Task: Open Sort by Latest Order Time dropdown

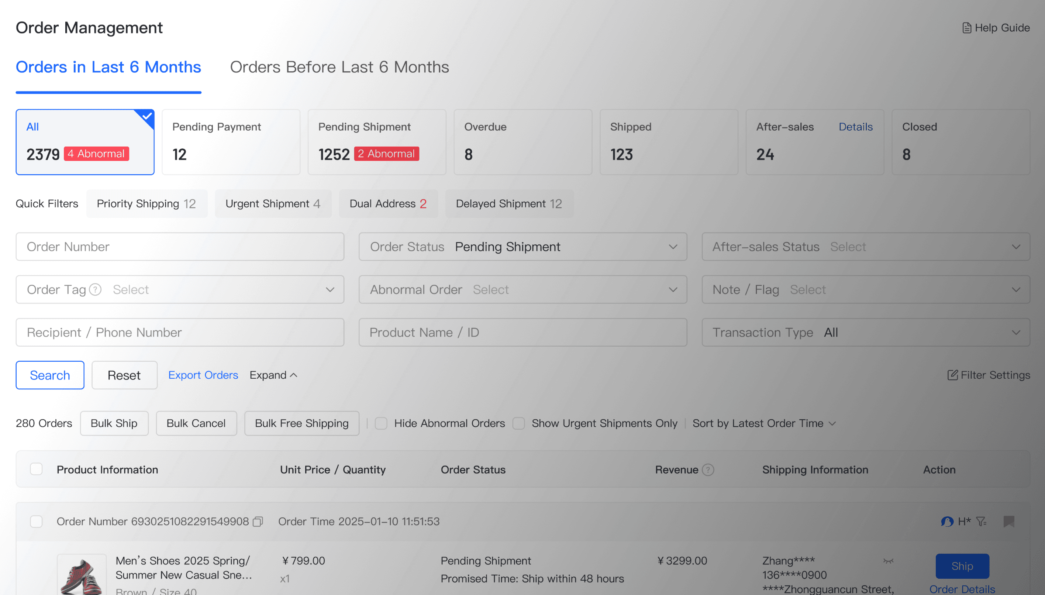Action: (x=764, y=423)
